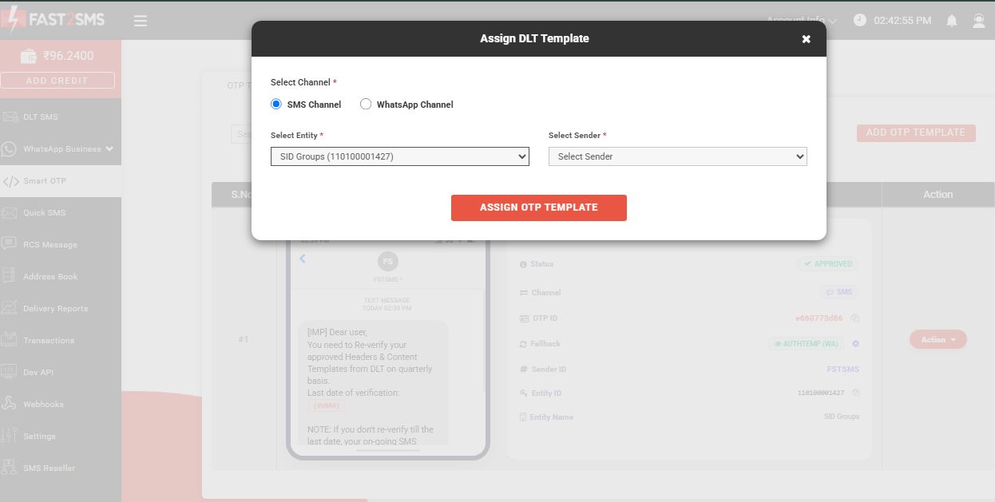The width and height of the screenshot is (995, 502).
Task: Click the SMS Reseller sidebar icon
Action: coord(10,468)
